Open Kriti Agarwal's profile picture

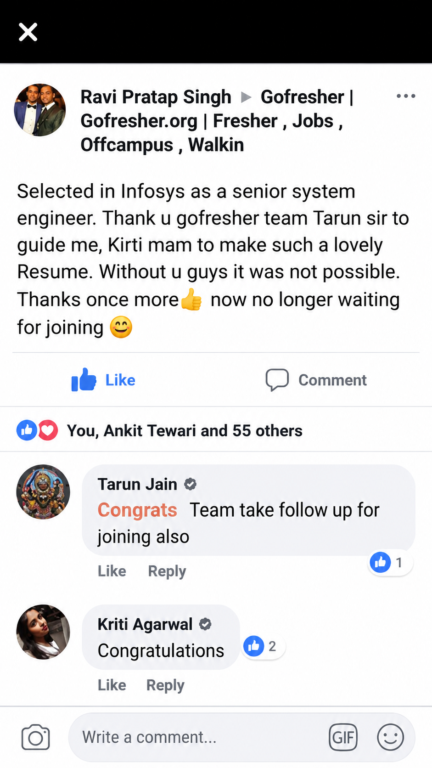coord(43,632)
